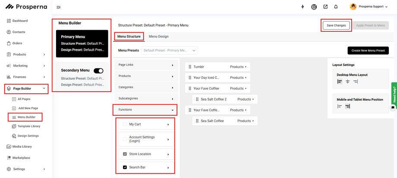
Task: Collapse the sidebar using hamburger icon
Action: [x=59, y=7]
